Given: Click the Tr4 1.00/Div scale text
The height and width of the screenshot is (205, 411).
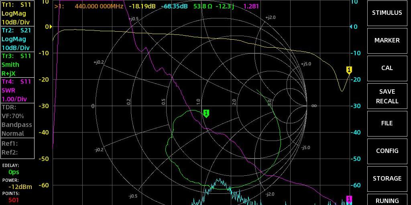Looking at the screenshot, I should [14, 99].
